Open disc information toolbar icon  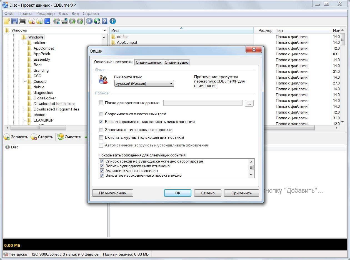tap(57, 21)
